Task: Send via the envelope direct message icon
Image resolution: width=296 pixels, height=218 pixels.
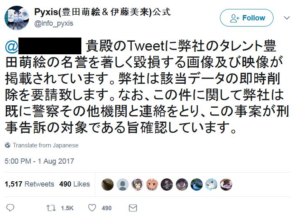Action: 133,208
